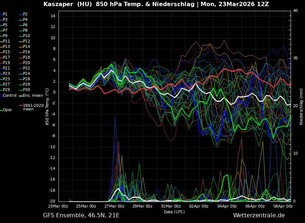305x223 pixels.
Task: Click the 27Mar 00z date tick label
Action: point(114,206)
